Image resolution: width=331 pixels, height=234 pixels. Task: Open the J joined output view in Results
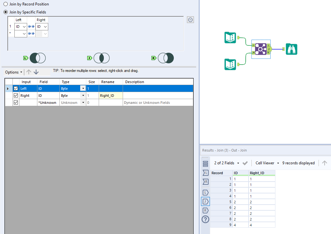coord(205,201)
